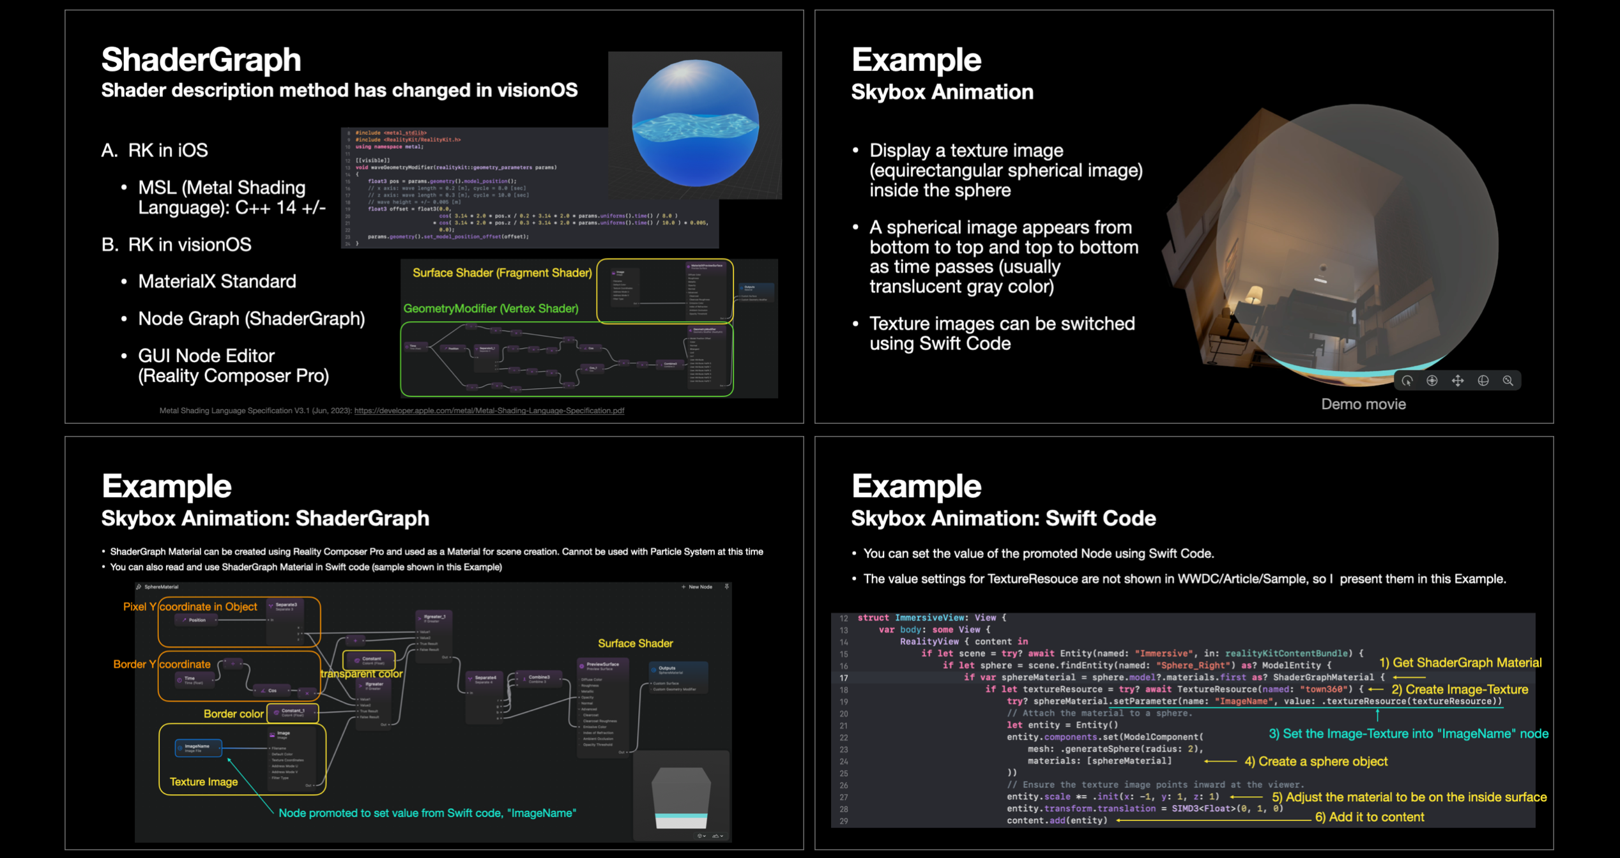This screenshot has height=858, width=1620.
Task: Click the New Node button
Action: [x=697, y=587]
